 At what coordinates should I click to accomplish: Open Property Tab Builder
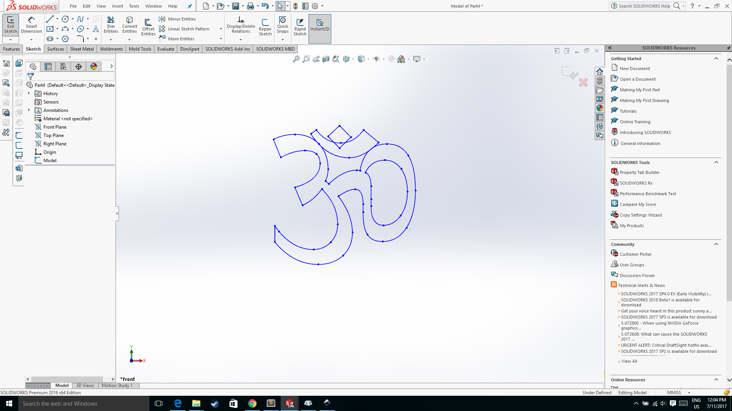(x=639, y=172)
